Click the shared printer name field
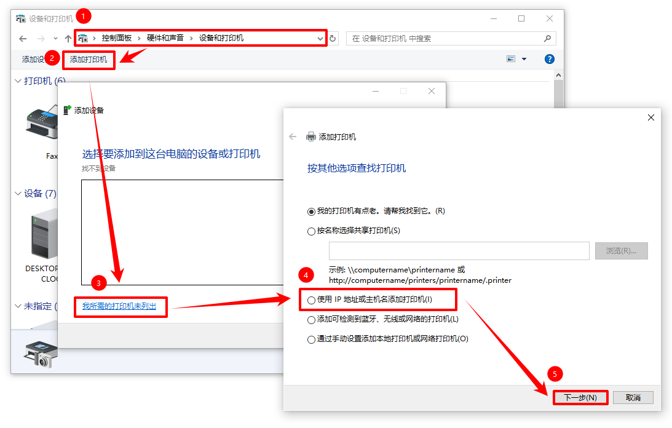This screenshot has height=428, width=672. 459,251
